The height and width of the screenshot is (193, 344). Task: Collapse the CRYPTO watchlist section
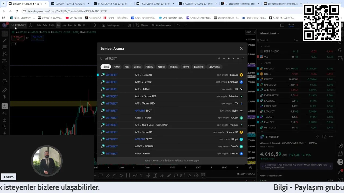tap(261, 63)
